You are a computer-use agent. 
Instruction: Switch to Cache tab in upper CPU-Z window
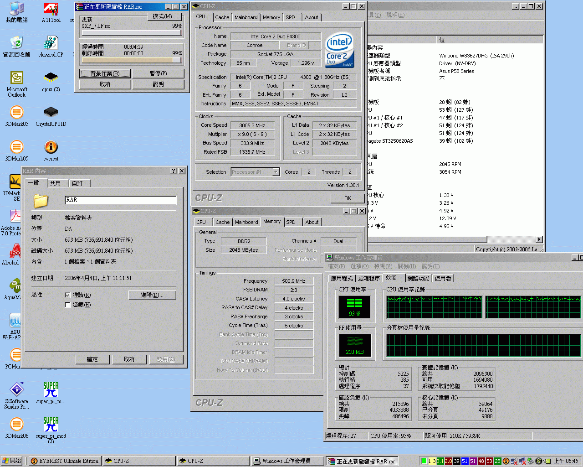tap(222, 17)
